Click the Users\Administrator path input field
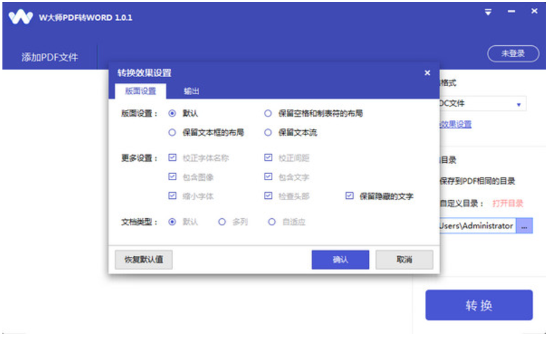This screenshot has height=349, width=547. [x=477, y=225]
